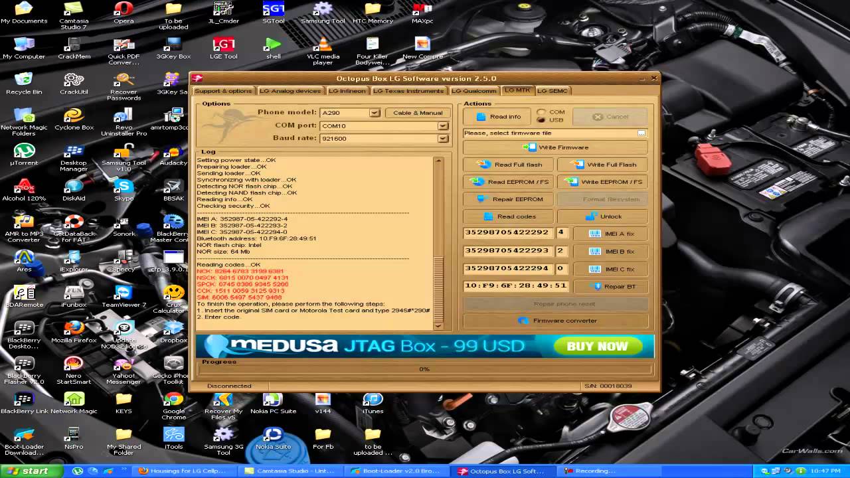
Task: Click the IMEI C fix button
Action: pyautogui.click(x=610, y=269)
